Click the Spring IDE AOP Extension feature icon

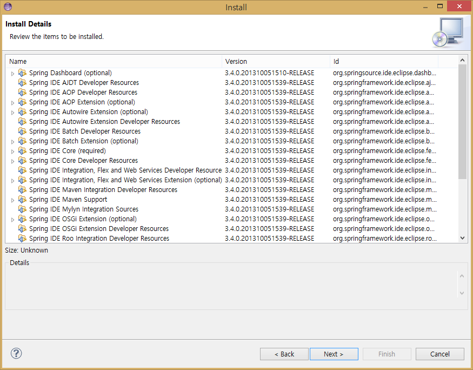click(22, 102)
